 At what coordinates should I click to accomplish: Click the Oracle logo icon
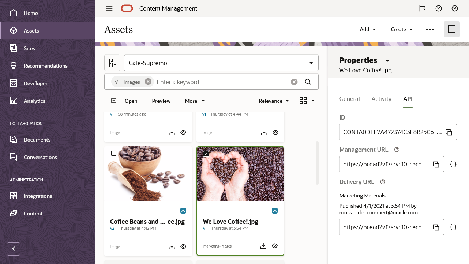[127, 8]
